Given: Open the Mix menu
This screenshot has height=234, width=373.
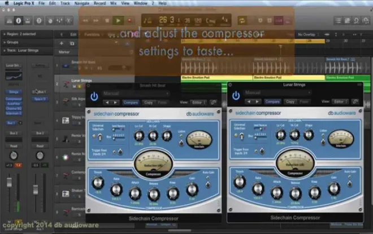Looking at the screenshot, I should 113,3.
